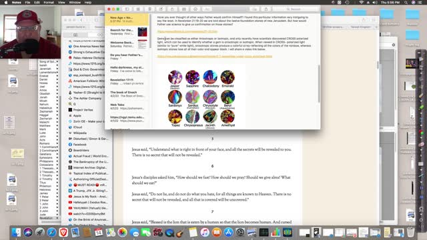Open Spotlight search in the menu bar
The image size is (427, 240).
click(x=406, y=3)
